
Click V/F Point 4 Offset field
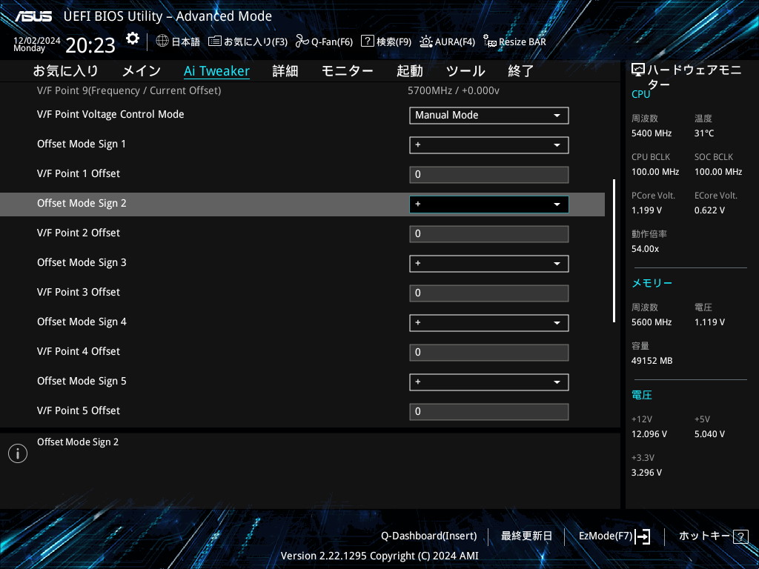[x=489, y=353]
